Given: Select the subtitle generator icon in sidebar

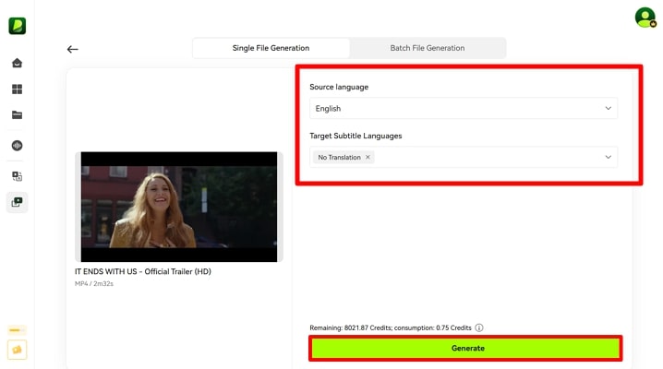Looking at the screenshot, I should [17, 202].
